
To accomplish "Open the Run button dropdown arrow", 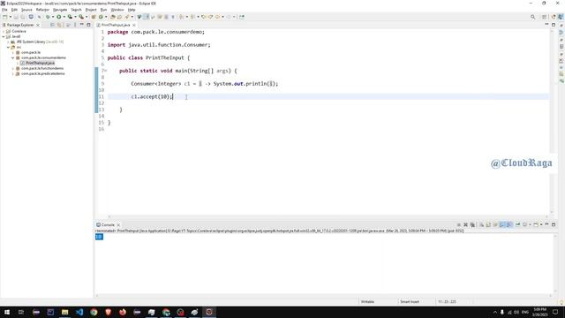I will click(x=64, y=17).
